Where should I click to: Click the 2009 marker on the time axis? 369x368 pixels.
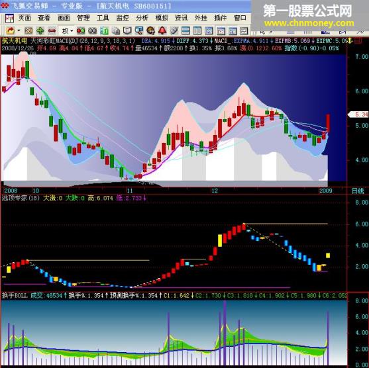pos(325,191)
